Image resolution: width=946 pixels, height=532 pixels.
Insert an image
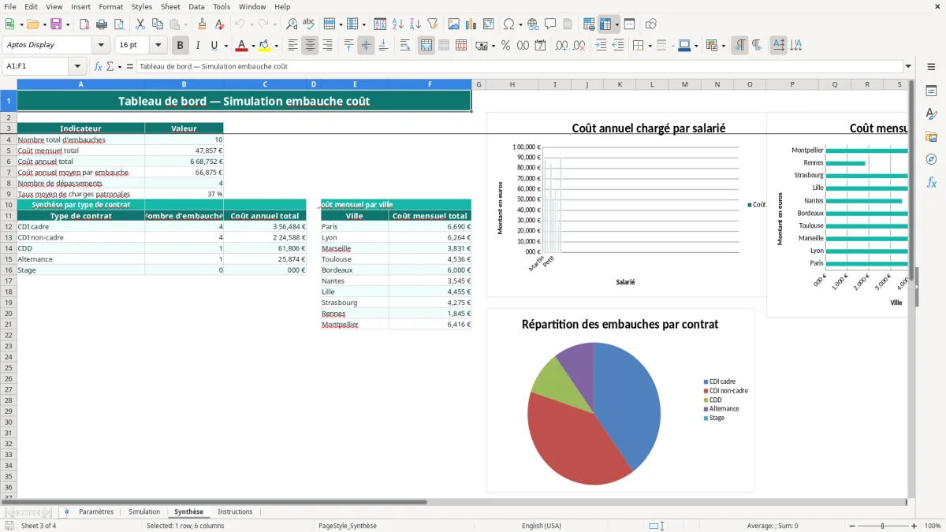[x=454, y=24]
